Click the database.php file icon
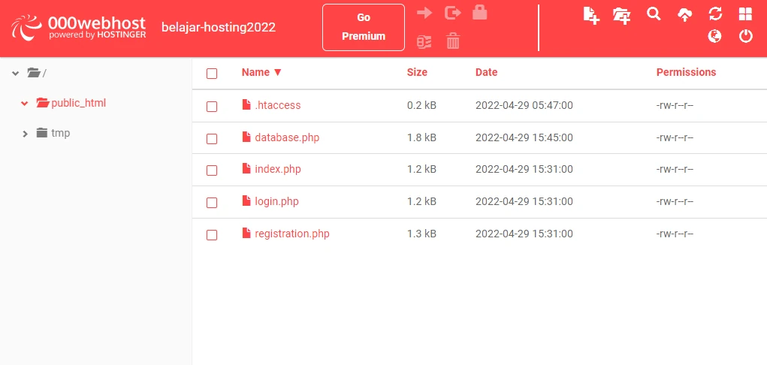767x365 pixels. (246, 137)
